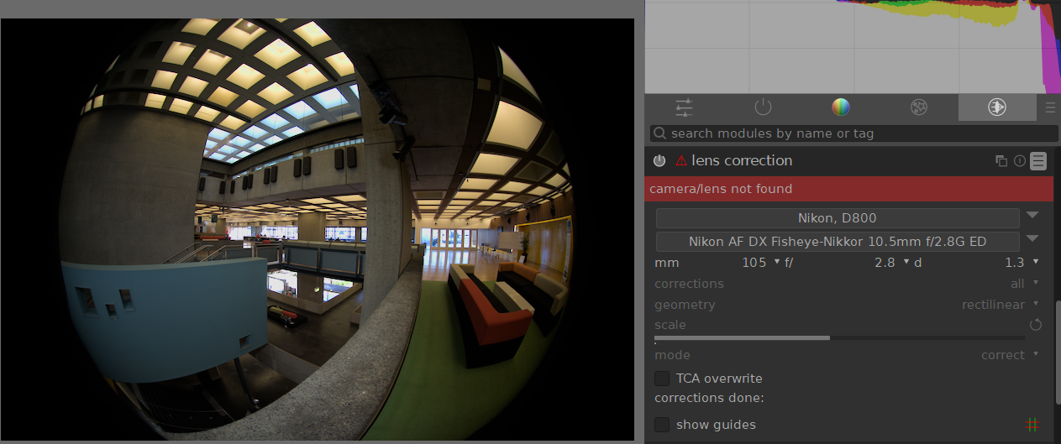The width and height of the screenshot is (1061, 444).
Task: Switch to the effects modules group tab
Action: (x=919, y=107)
